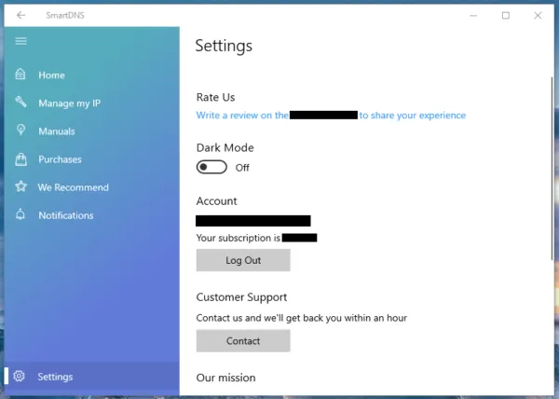Click the Our mission heading

225,378
